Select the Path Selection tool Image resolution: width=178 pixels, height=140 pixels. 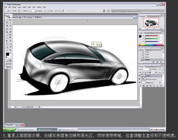coord(7,41)
